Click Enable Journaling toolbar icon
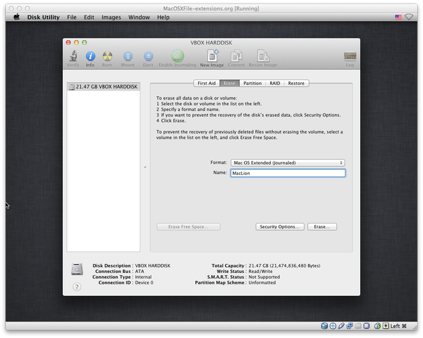This screenshot has height=338, width=423. click(177, 56)
